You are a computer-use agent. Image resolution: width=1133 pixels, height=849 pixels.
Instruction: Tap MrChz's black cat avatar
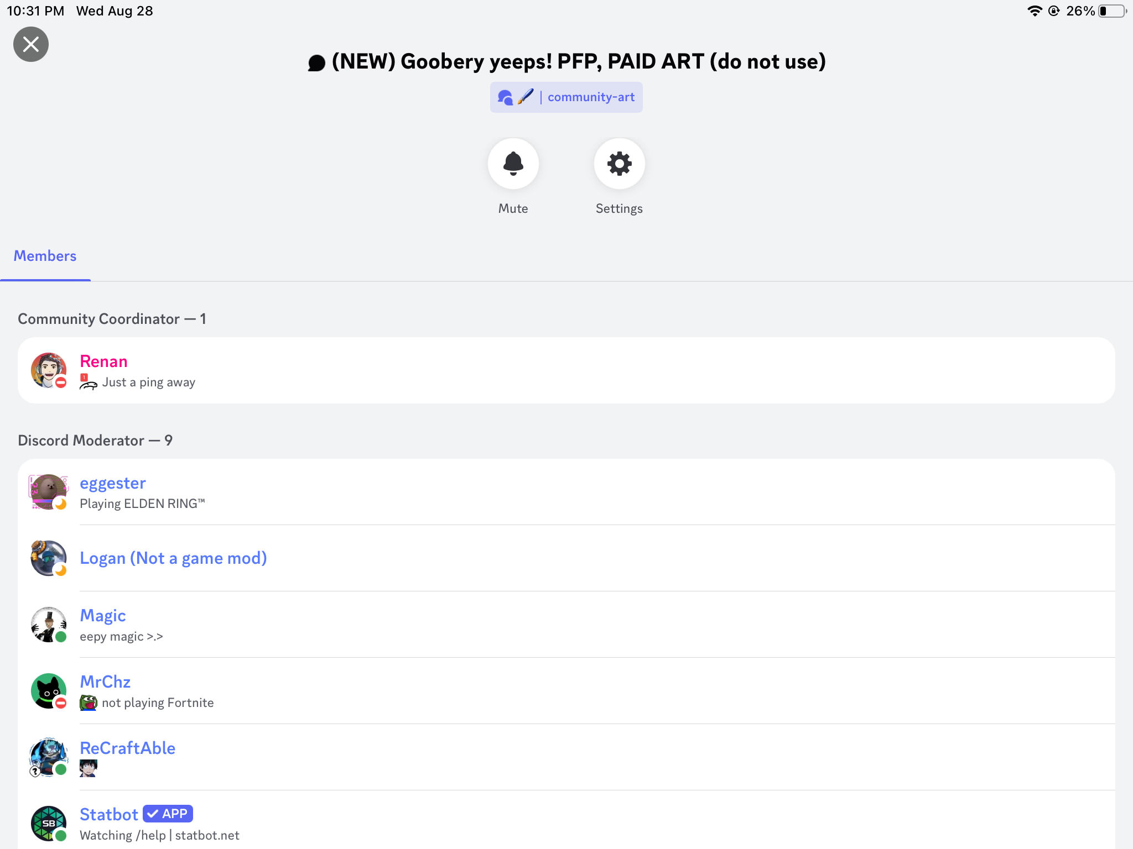tap(49, 691)
